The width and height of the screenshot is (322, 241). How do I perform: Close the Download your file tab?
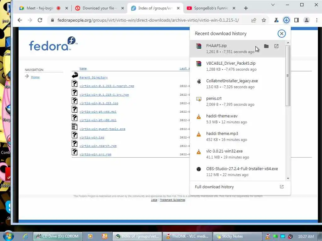[123, 8]
